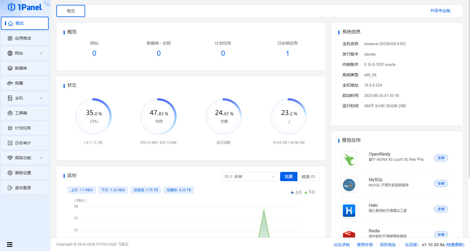Screen dimensions: 470x251
Task: Open 日志审计 menu item
Action: click(25, 143)
